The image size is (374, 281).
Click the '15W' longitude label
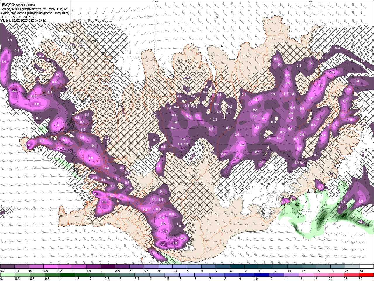pos(309,1)
